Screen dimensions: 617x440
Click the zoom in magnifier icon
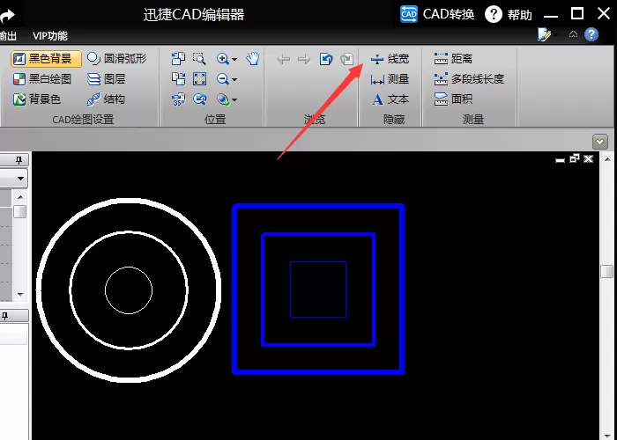click(223, 59)
